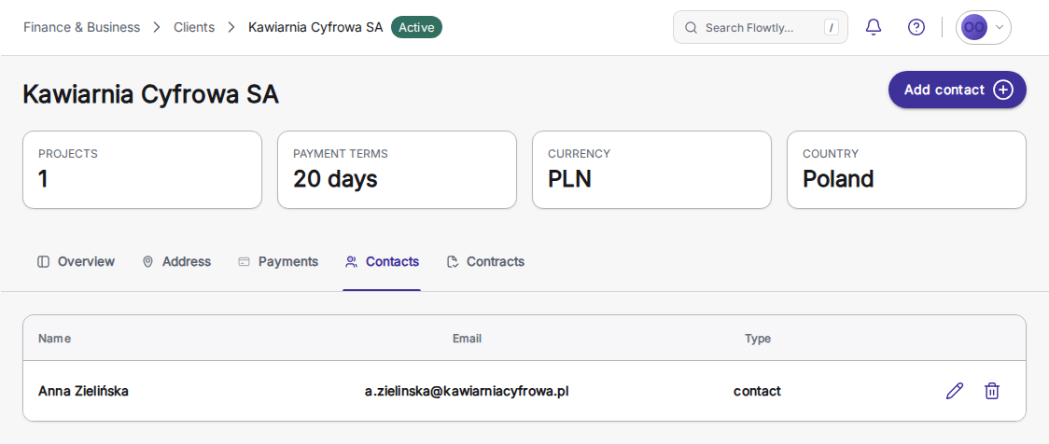Click the user avatar icon
Viewport: 1049px width, 444px height.
(974, 27)
